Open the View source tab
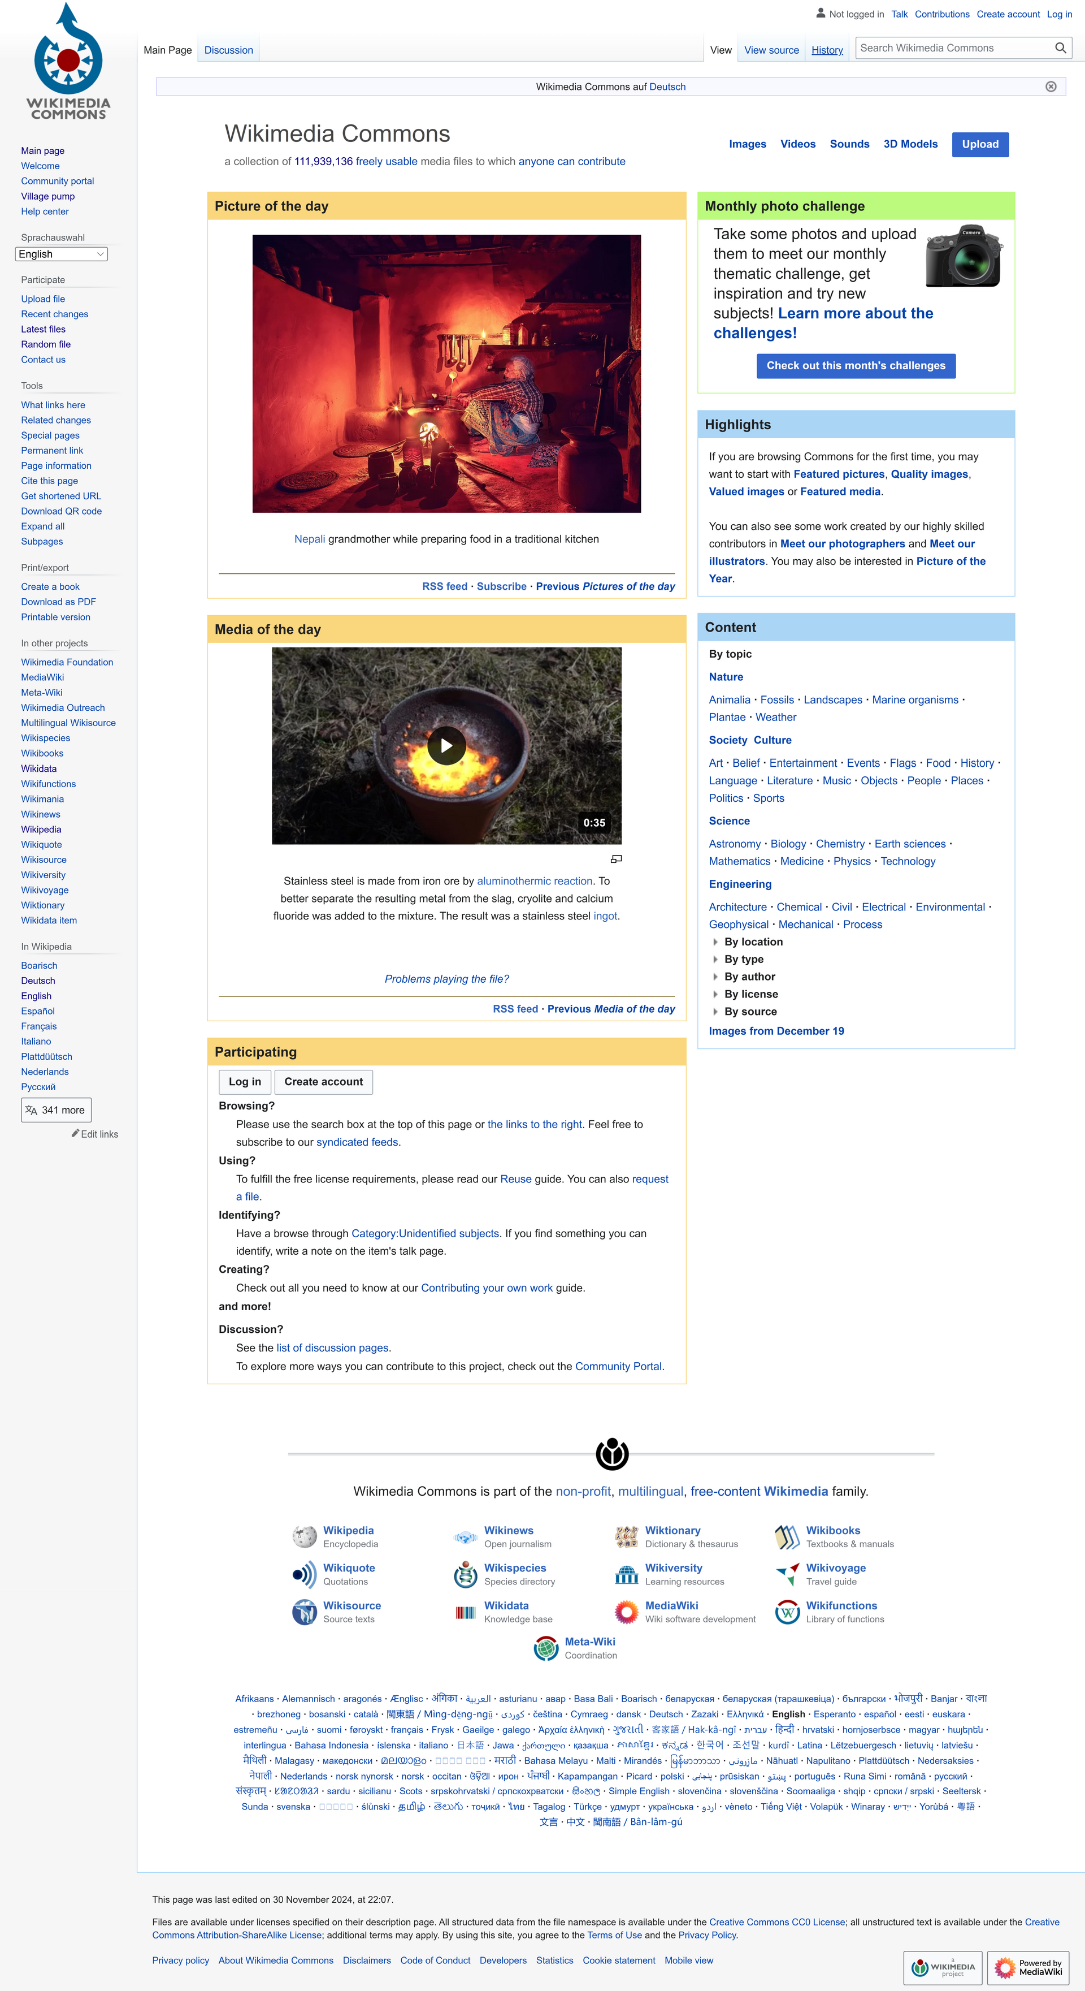The width and height of the screenshot is (1085, 1991). click(771, 50)
